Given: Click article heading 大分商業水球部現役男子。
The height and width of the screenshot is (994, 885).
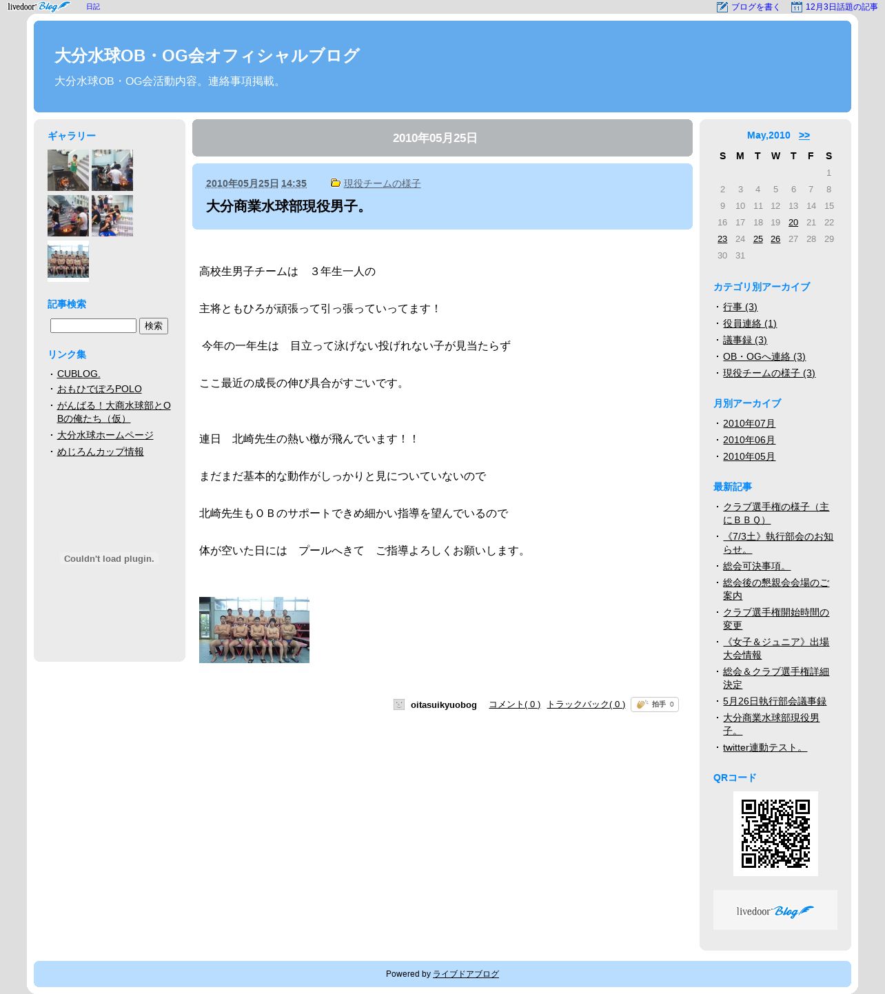Looking at the screenshot, I should 288,206.
